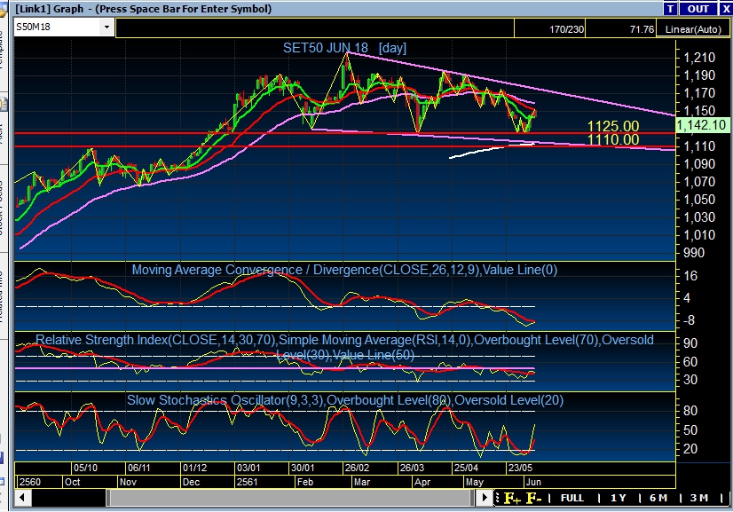Click the Relative Strength Index indicator label
Viewport: 733px width, 512px height.
[x=344, y=347]
